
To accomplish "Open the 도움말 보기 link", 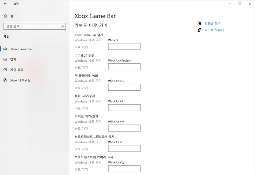I will coord(212,23).
